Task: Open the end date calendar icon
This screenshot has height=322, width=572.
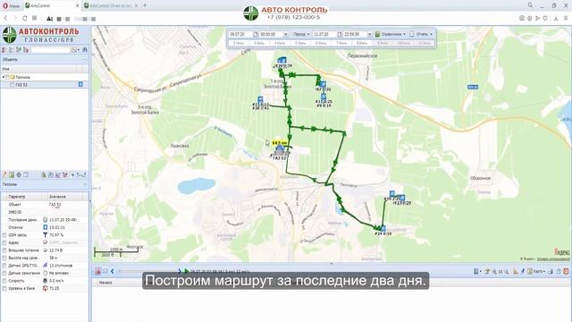Action: pos(340,34)
